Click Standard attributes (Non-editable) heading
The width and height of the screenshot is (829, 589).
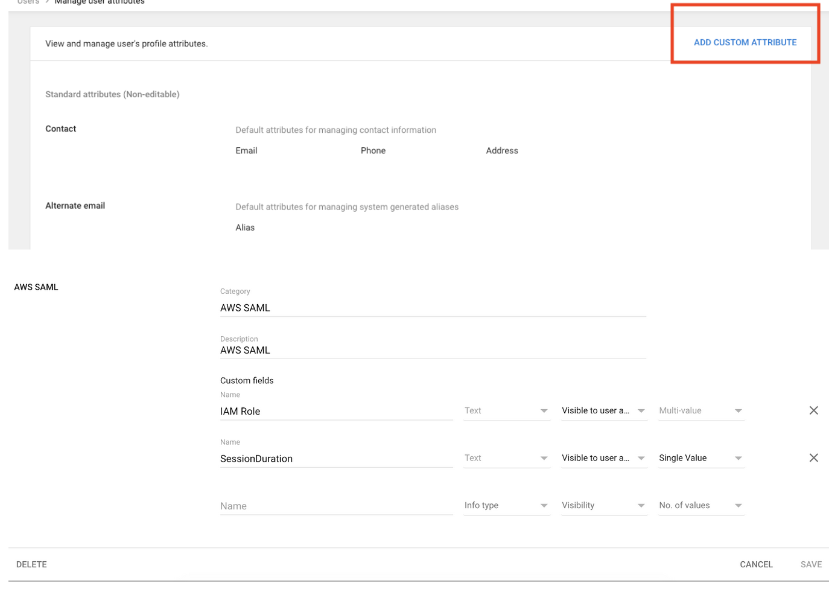pyautogui.click(x=112, y=94)
